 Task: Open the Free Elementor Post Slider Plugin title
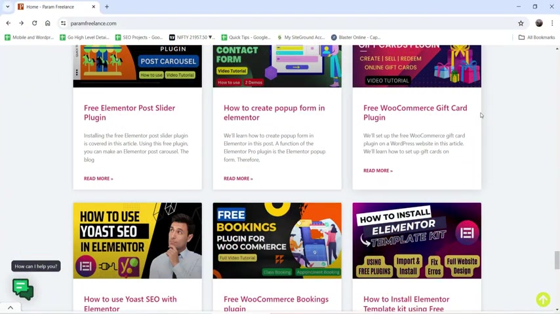(130, 113)
